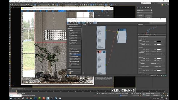178x100 pixels.
Task: Switch to LightMix tab in Corona VFB
Action: [x=111, y=13]
